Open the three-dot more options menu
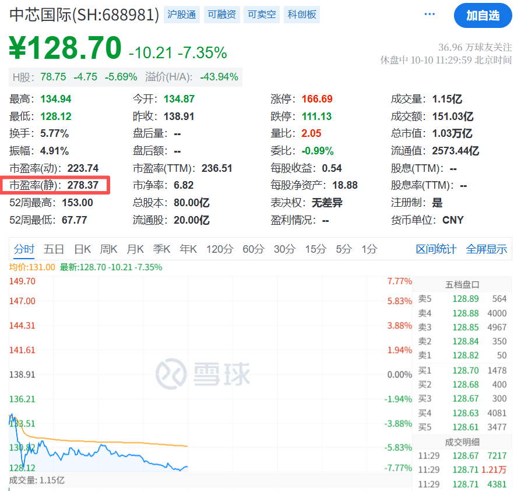The image size is (528, 491). (430, 15)
